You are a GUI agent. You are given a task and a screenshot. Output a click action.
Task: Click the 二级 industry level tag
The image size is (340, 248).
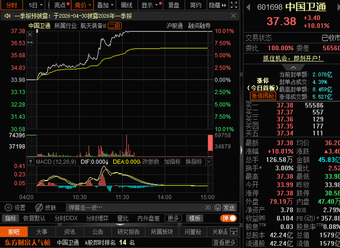click(115, 26)
